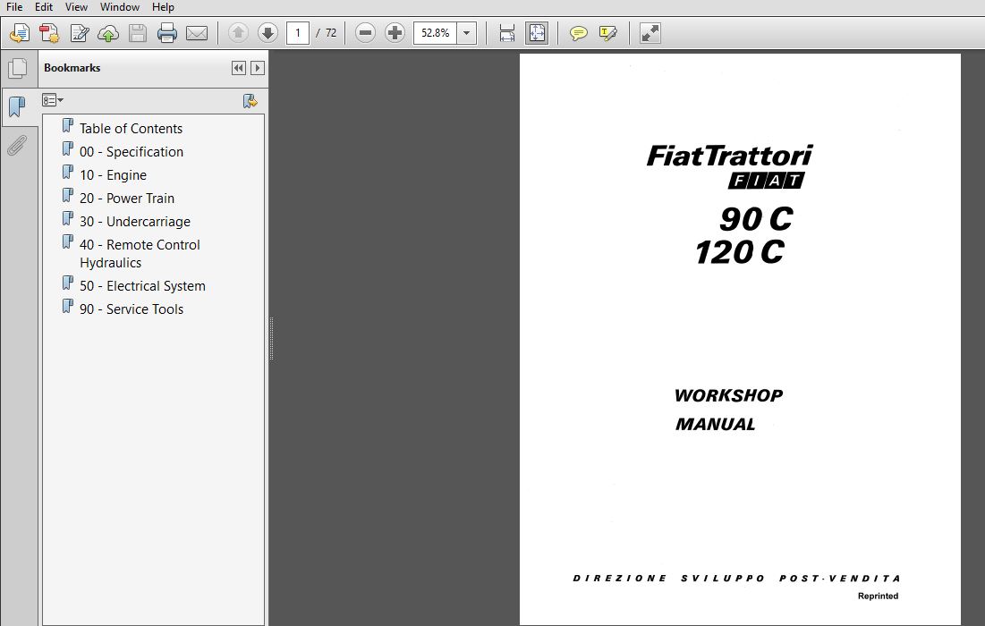Open the Help menu

tap(163, 7)
